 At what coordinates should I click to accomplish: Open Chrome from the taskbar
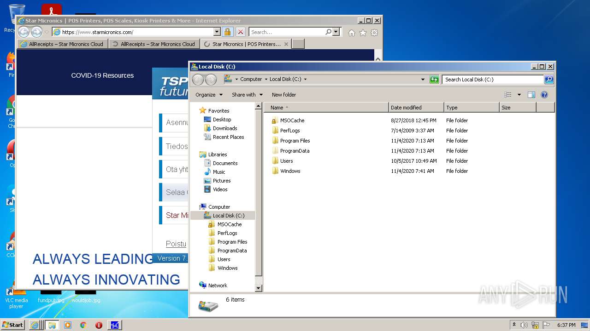[x=83, y=325]
